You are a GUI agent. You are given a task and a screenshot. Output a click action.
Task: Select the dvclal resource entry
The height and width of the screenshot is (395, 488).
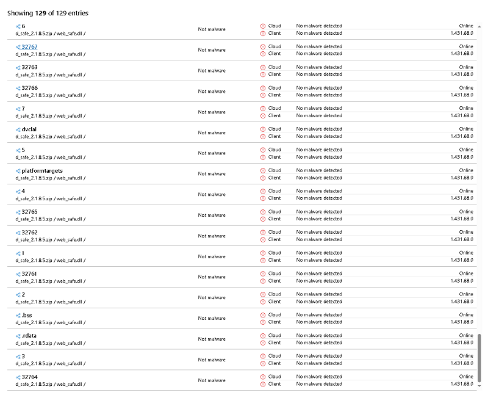[x=29, y=129]
